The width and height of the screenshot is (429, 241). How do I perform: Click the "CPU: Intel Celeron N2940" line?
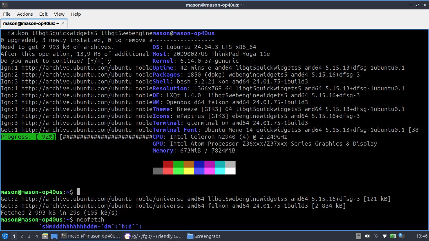pyautogui.click(x=220, y=137)
